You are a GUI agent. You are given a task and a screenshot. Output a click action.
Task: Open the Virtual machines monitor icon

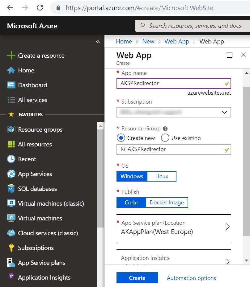click(11, 218)
